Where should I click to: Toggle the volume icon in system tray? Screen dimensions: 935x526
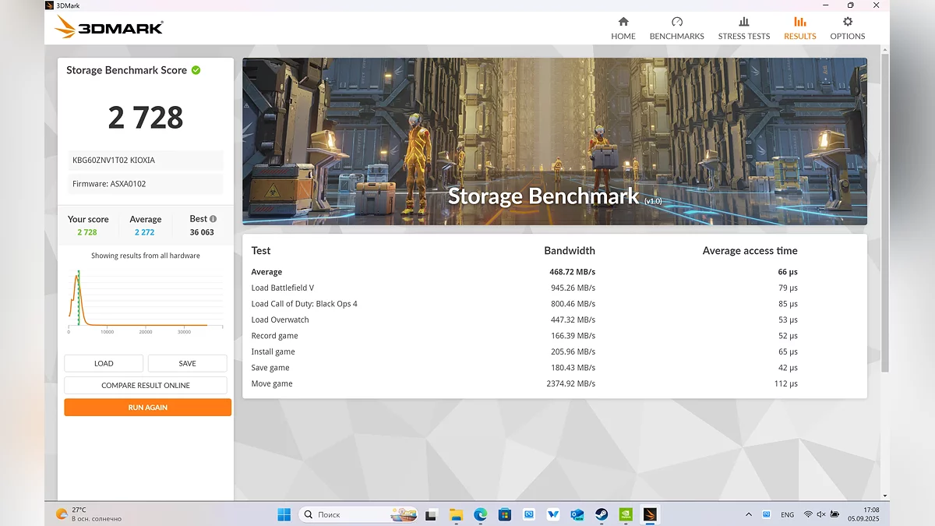pos(821,514)
